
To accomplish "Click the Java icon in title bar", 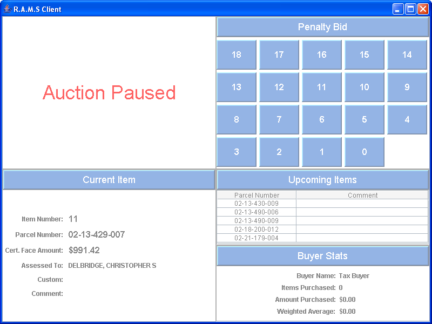I will [x=8, y=9].
